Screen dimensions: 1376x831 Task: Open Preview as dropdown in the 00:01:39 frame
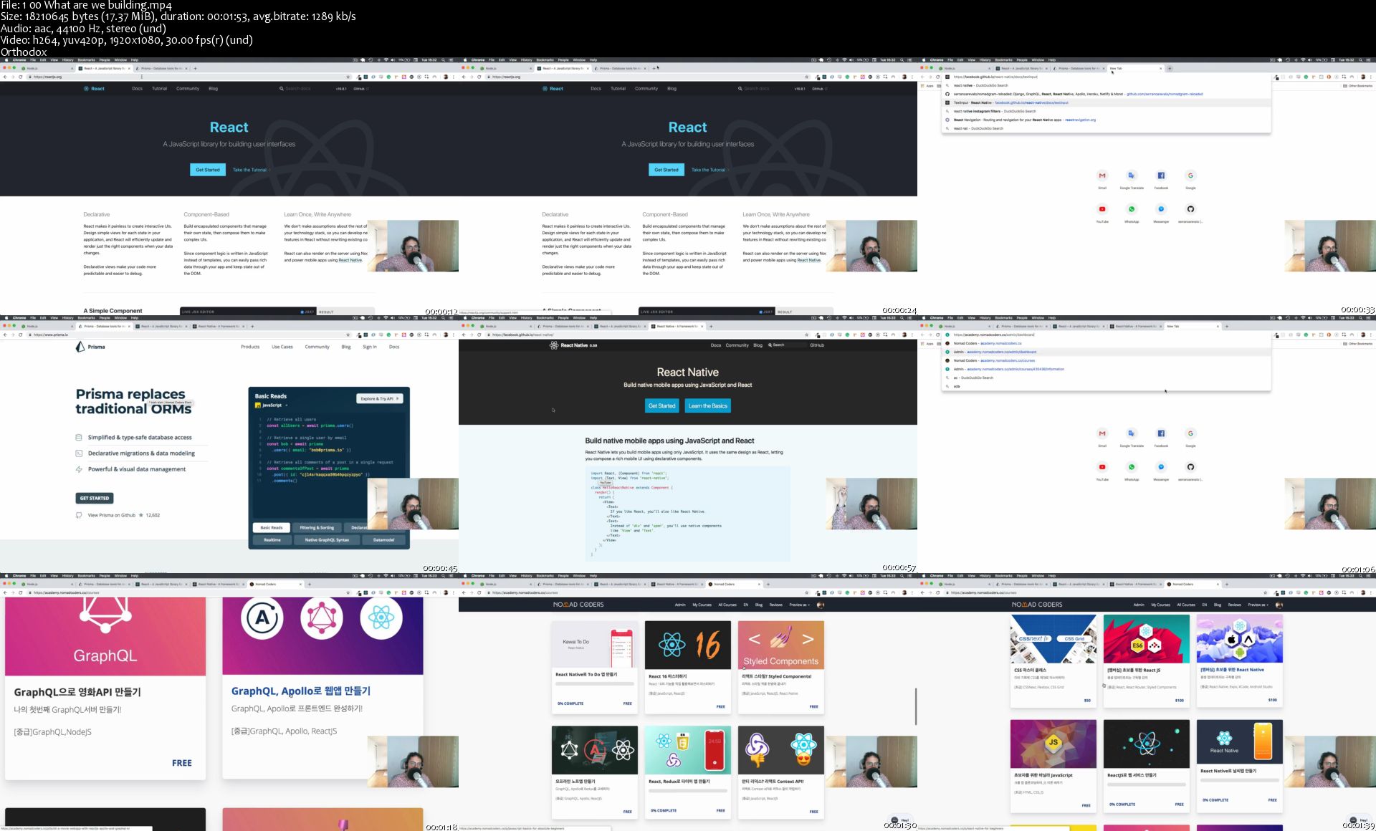(1258, 605)
